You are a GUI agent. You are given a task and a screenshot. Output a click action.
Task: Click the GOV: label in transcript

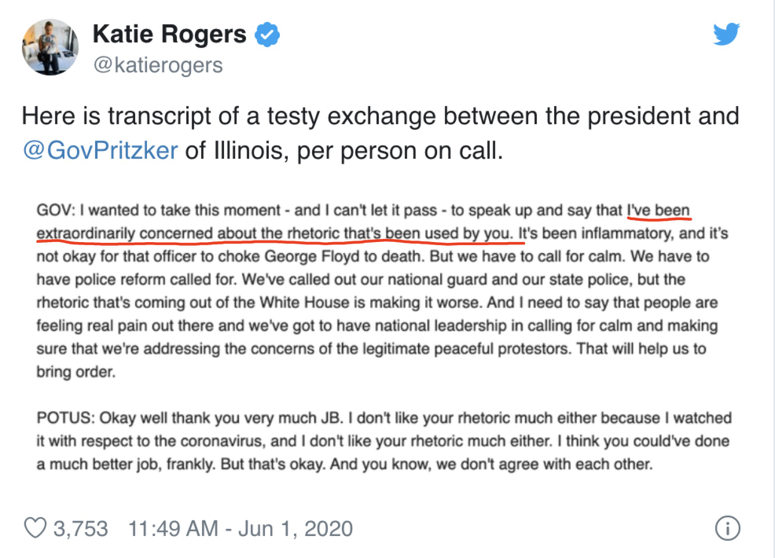(56, 210)
